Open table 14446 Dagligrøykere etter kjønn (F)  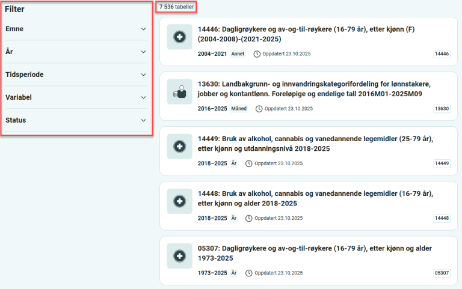point(306,34)
